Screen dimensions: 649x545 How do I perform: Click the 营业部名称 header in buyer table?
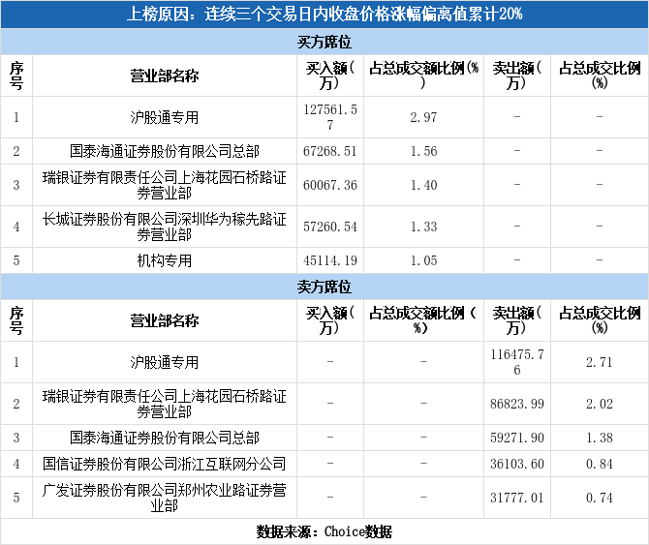click(165, 76)
